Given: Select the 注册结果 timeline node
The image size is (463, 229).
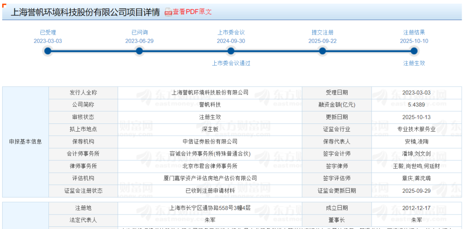Looking at the screenshot, I should pyautogui.click(x=414, y=51).
